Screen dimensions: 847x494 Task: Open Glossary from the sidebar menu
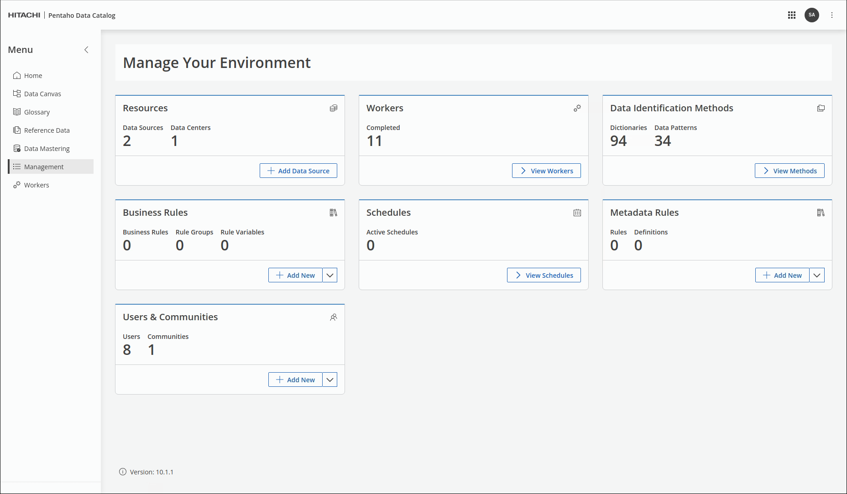coord(37,112)
